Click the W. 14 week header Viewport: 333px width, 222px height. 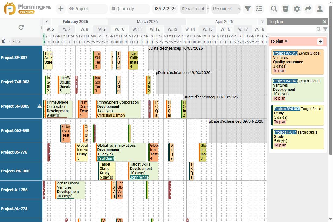(x=190, y=29)
